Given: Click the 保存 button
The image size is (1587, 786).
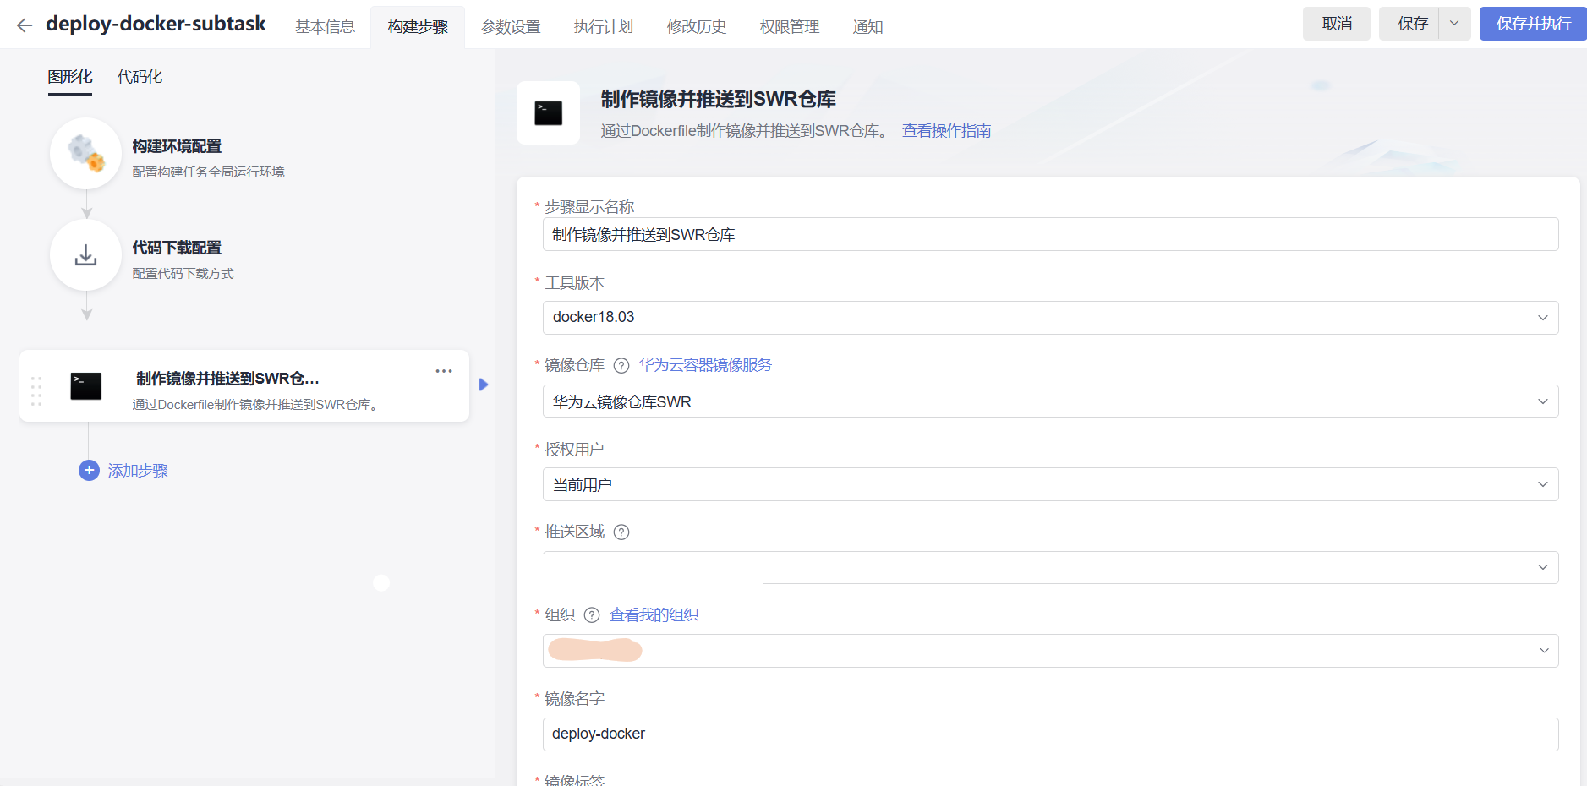Looking at the screenshot, I should click(x=1409, y=24).
